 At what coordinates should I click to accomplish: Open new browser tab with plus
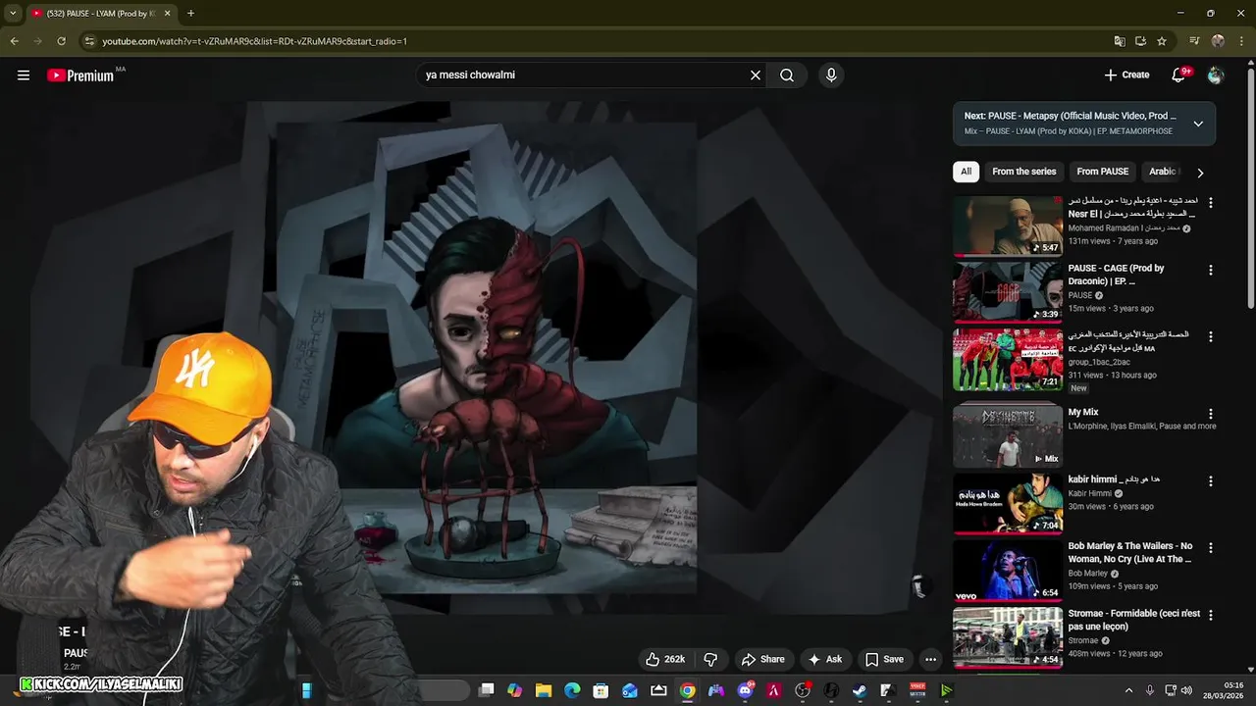point(190,14)
